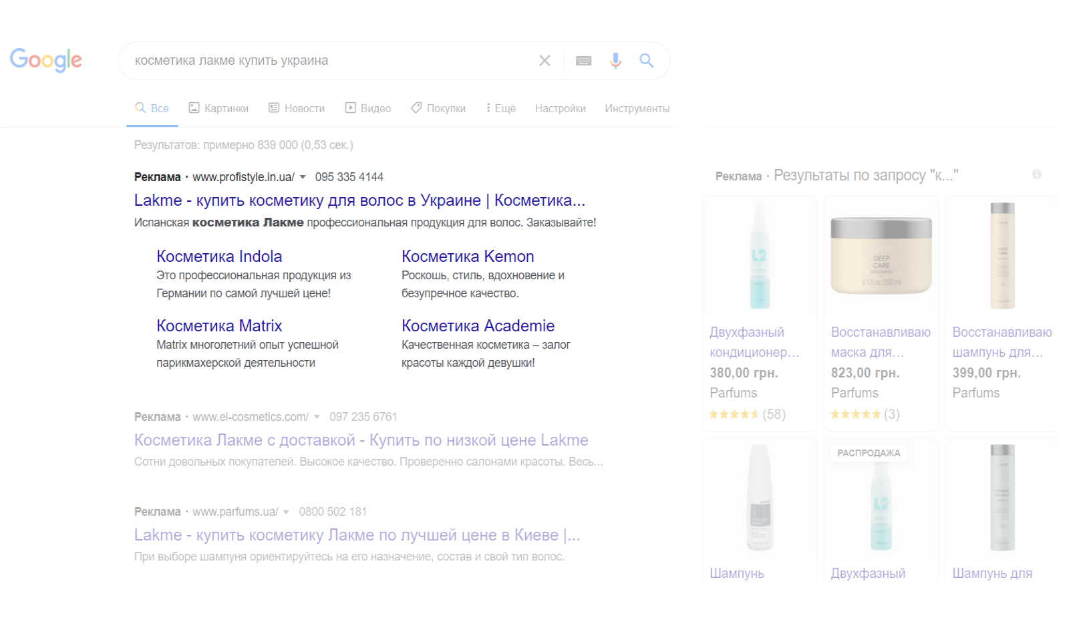The height and width of the screenshot is (634, 1087).
Task: Click Инструменты search tools button
Action: [637, 108]
